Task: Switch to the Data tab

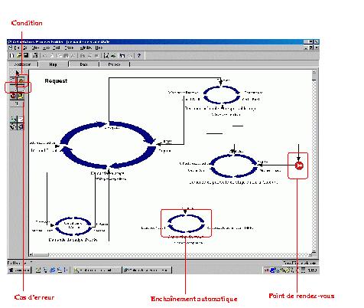Action: 83,64
